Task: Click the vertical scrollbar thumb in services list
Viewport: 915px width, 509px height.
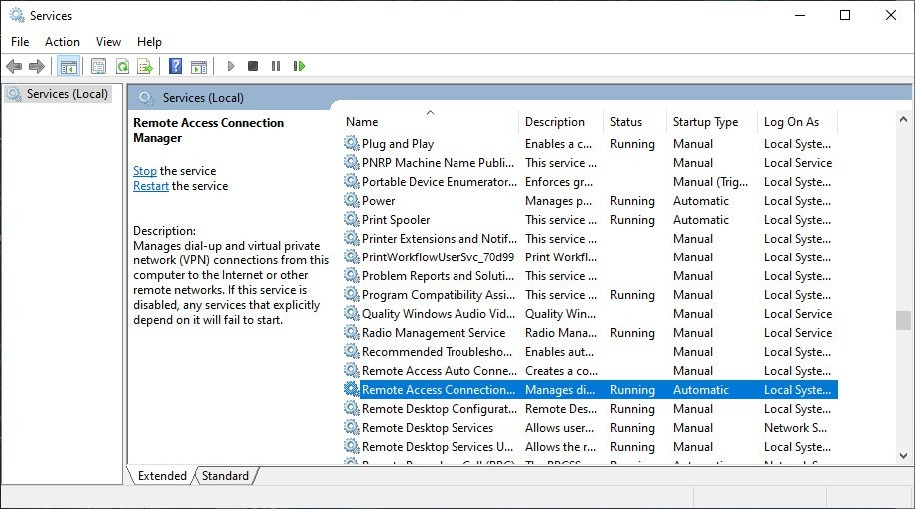Action: tap(903, 320)
